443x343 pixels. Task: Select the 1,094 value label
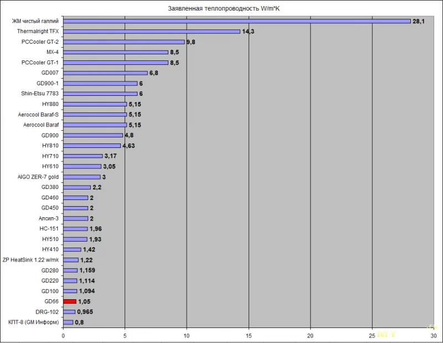tap(87, 291)
